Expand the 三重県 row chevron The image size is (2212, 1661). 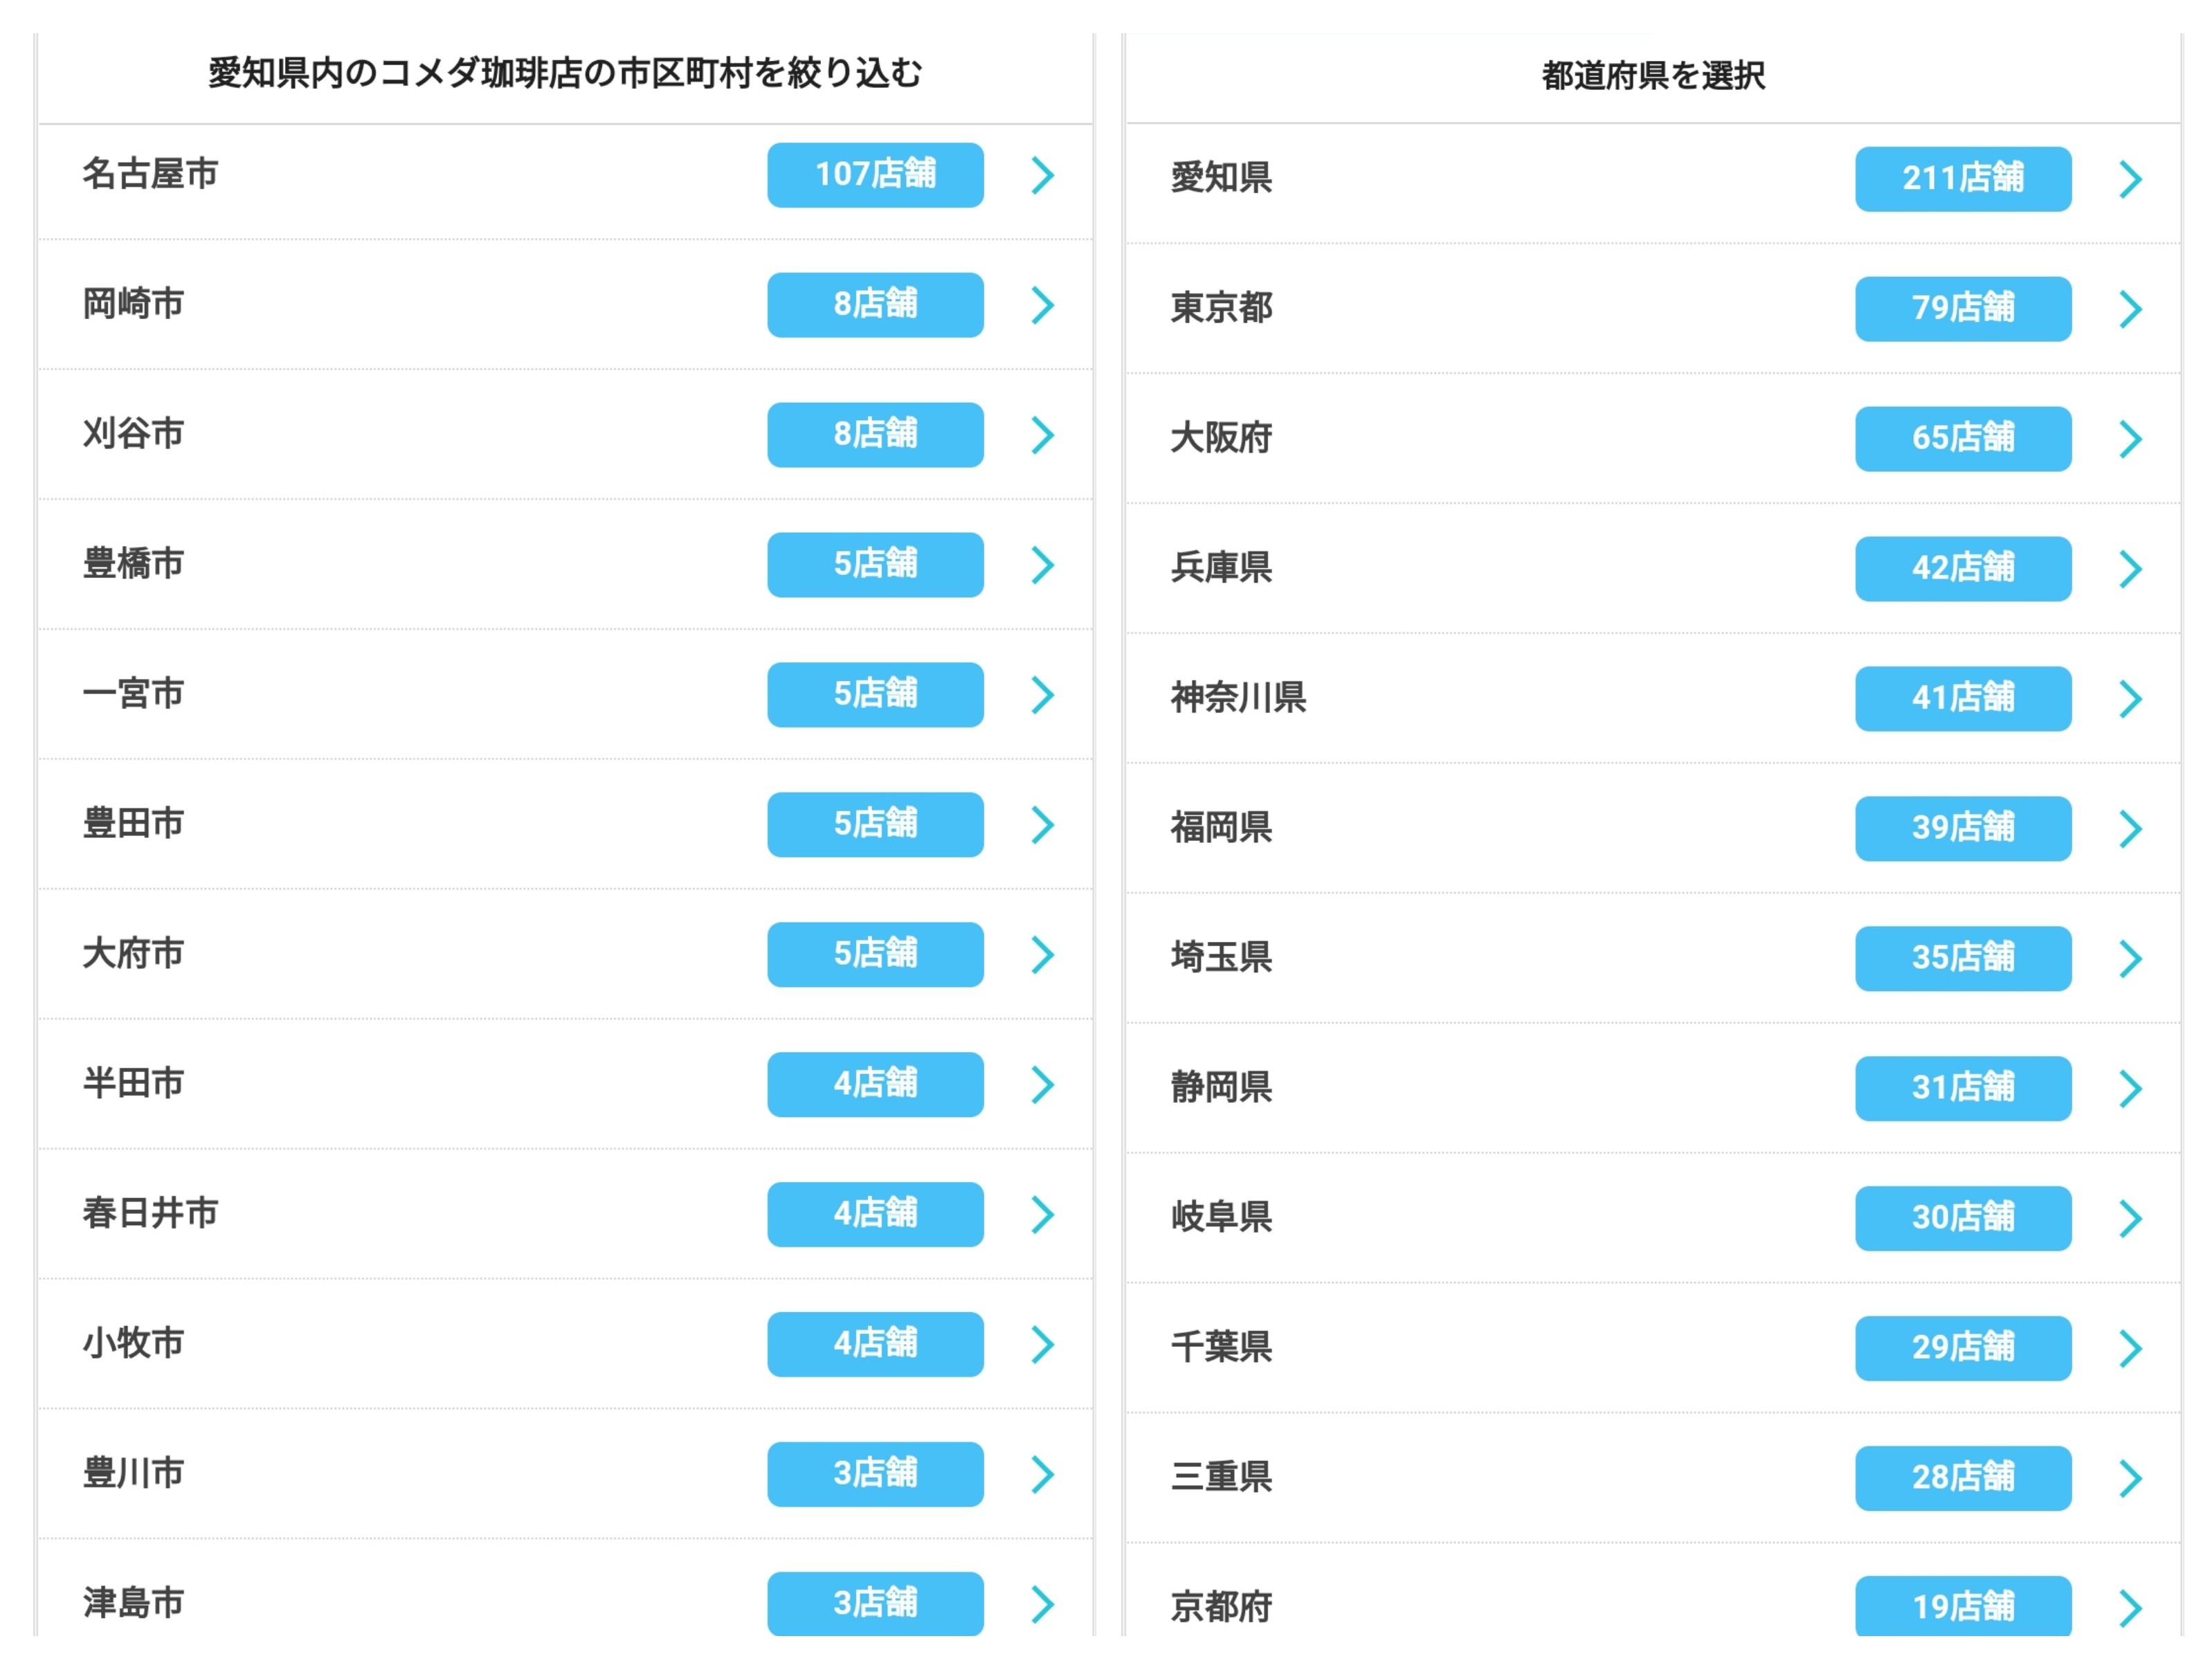click(2130, 1478)
